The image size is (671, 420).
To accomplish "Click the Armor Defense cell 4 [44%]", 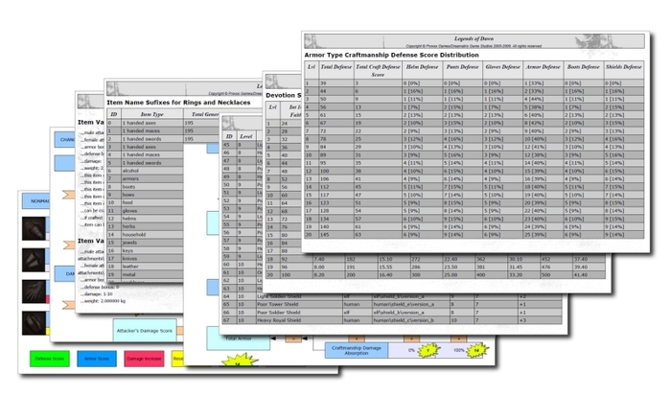I will [544, 99].
